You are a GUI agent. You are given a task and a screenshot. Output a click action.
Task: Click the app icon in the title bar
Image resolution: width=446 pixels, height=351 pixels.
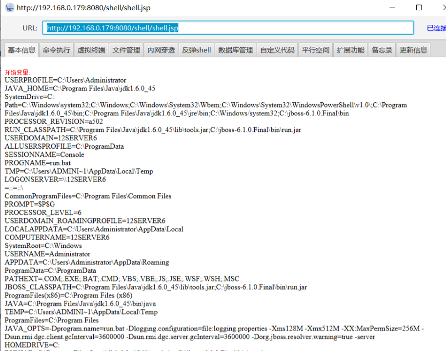[x=9, y=7]
